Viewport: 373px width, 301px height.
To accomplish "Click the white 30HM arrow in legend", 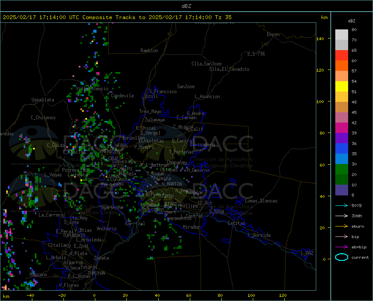I will (342, 216).
